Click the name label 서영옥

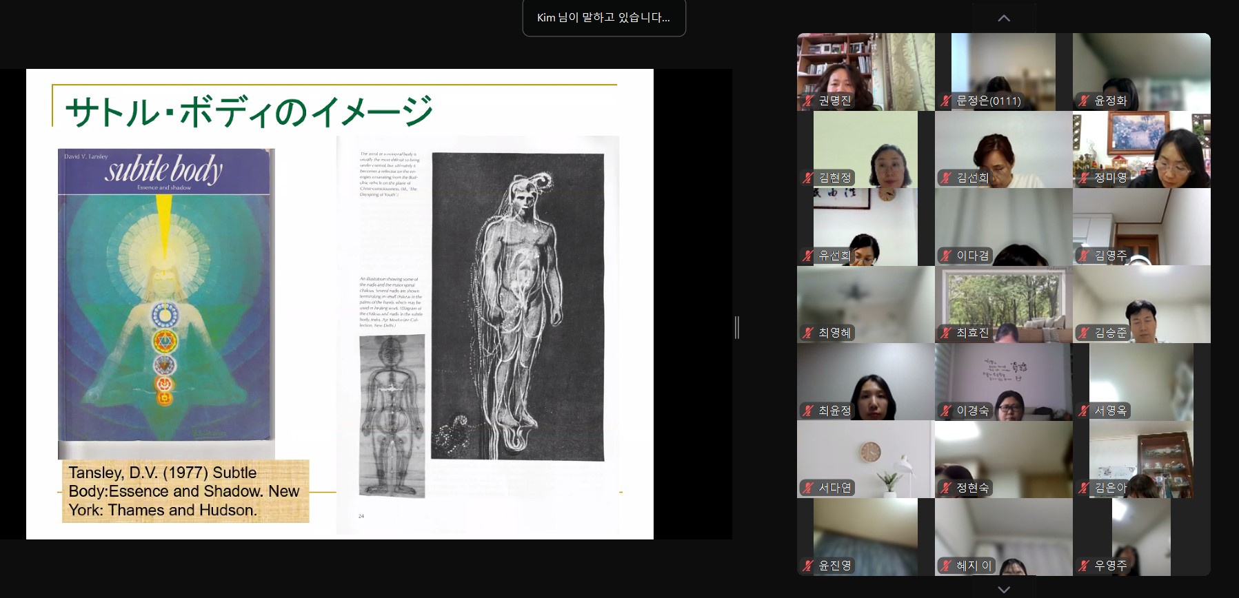point(1111,411)
